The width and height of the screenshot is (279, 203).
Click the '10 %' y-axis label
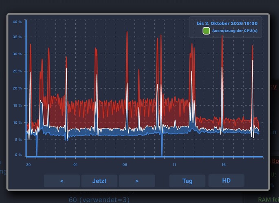coord(17,122)
